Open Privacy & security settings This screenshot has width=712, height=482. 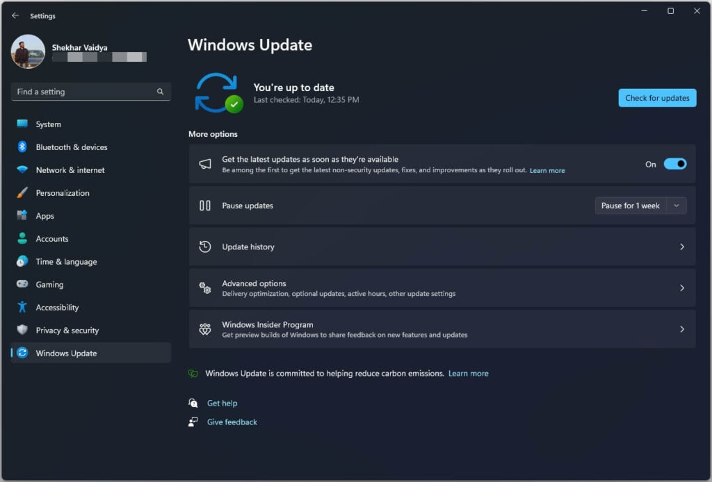(91, 330)
